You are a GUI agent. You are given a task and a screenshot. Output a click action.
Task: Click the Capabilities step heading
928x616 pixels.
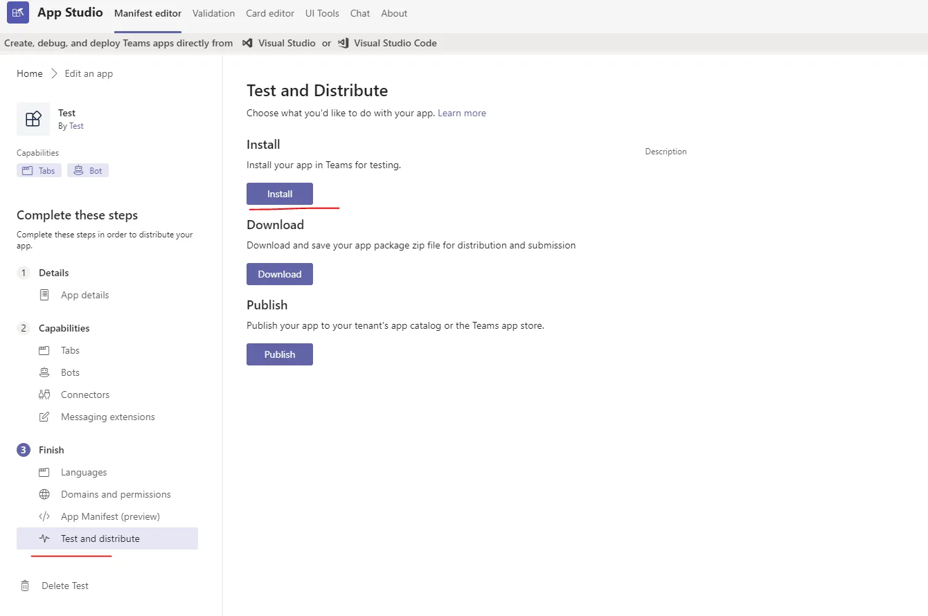(x=64, y=328)
